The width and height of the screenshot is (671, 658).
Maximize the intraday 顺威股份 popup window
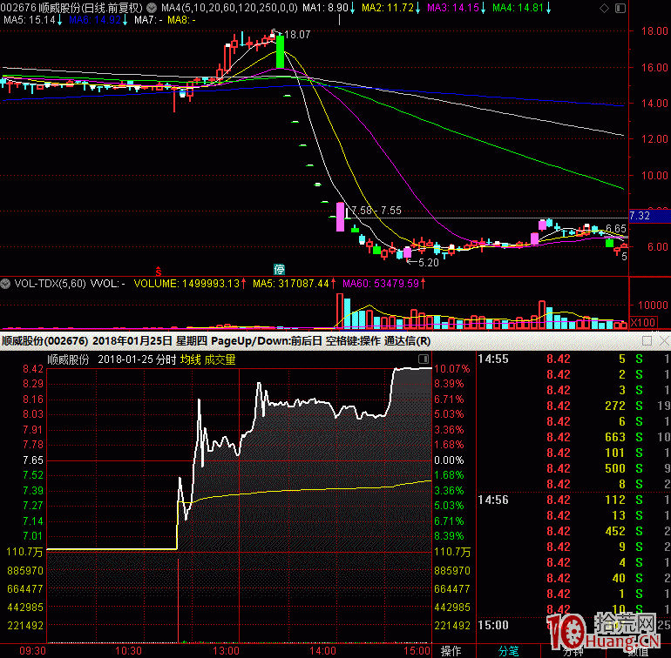647,341
